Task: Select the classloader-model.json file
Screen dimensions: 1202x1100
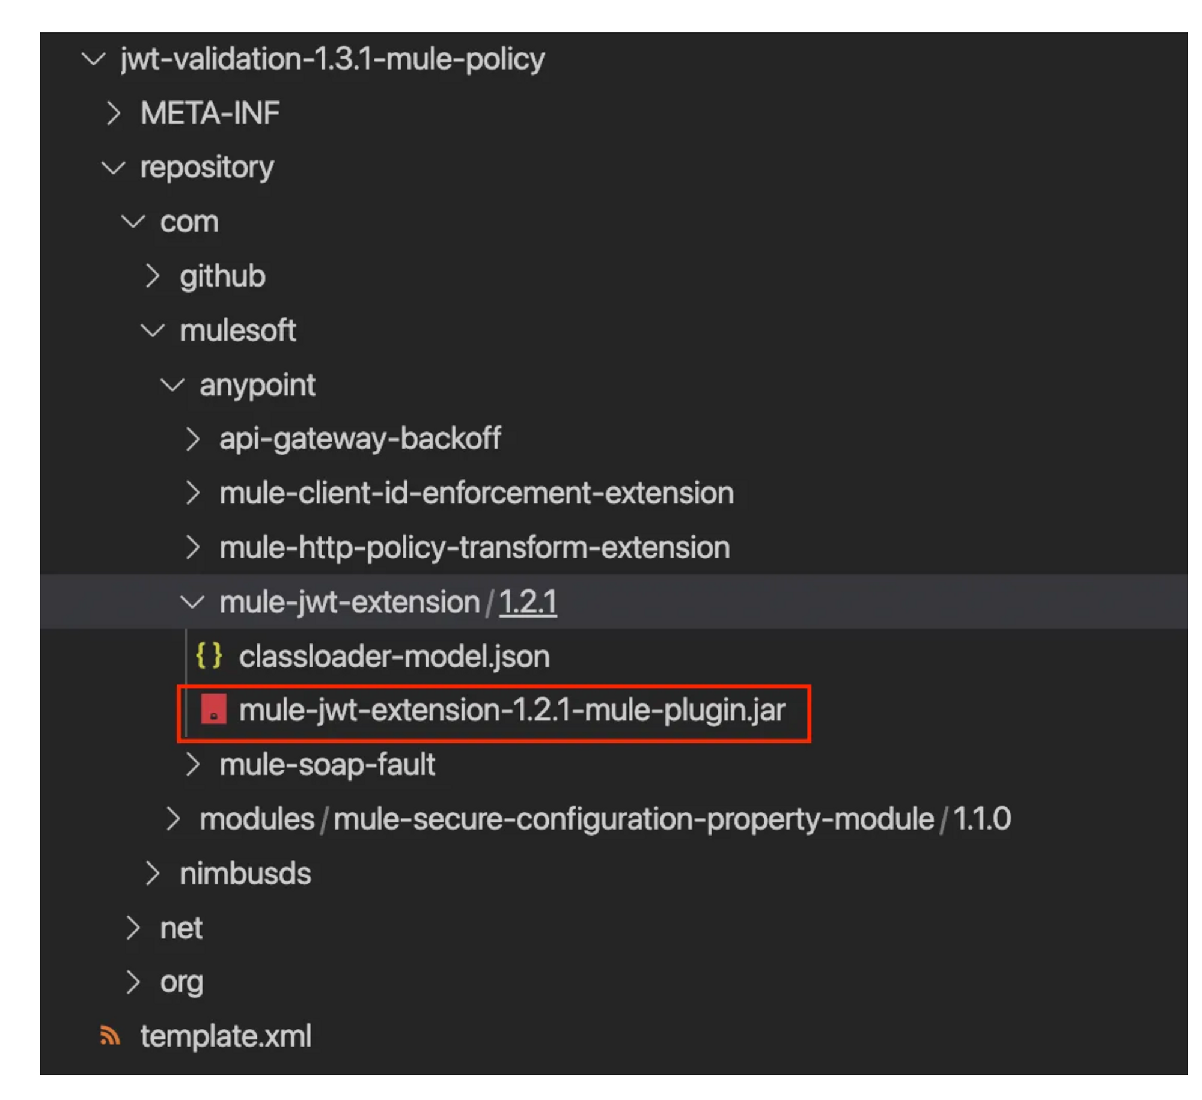Action: click(x=394, y=657)
